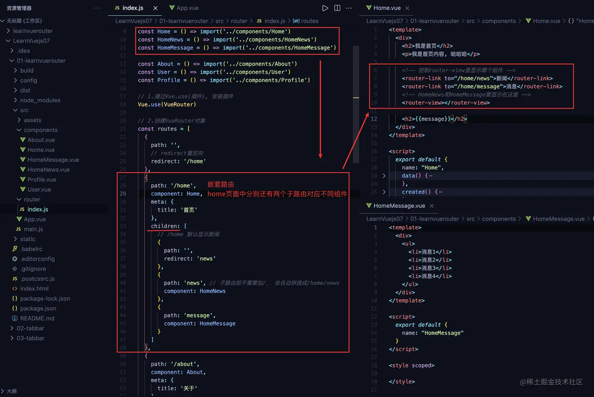Click router segment in index.js breadcrumb

pos(239,21)
